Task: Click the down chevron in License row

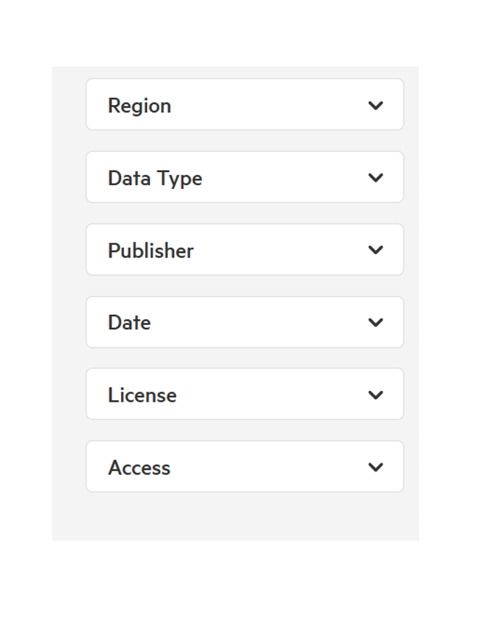Action: 375,395
